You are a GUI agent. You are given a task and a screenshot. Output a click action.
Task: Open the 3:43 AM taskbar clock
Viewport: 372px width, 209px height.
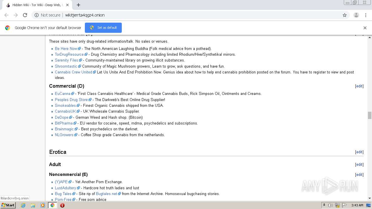pos(357,205)
